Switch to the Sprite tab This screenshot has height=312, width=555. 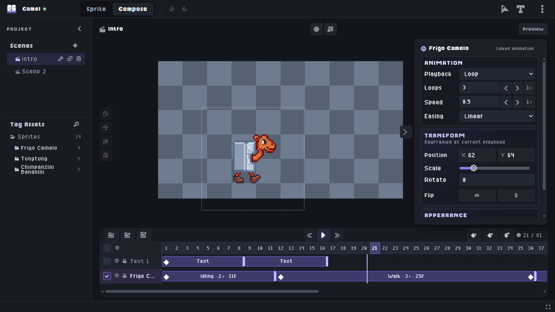[96, 9]
